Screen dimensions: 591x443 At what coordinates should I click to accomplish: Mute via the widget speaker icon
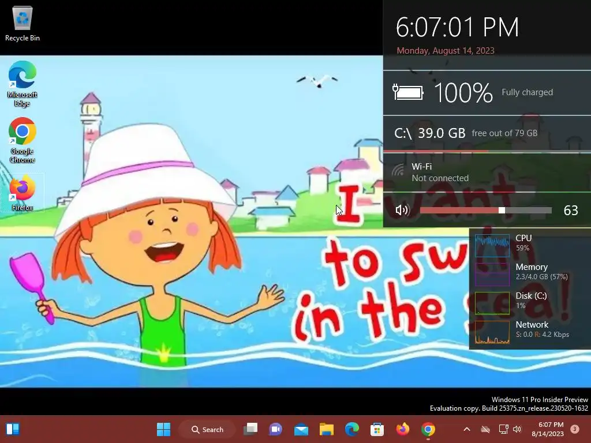402,210
